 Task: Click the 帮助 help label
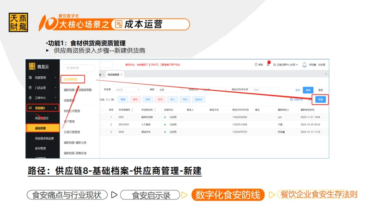tap(261, 65)
